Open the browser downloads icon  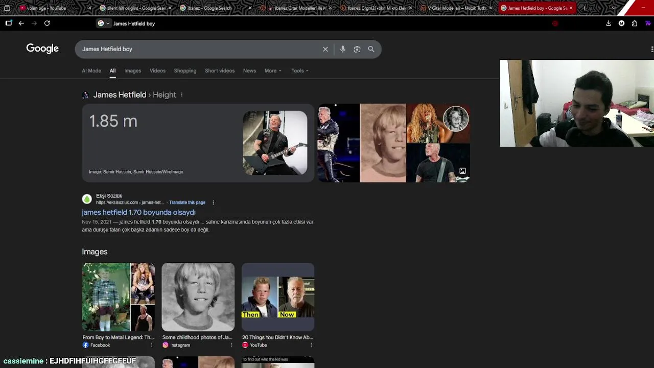pyautogui.click(x=609, y=24)
